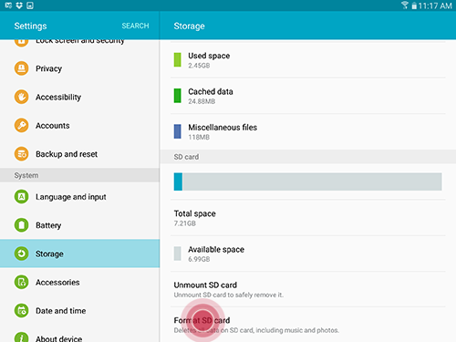Tap the Wi-Fi status bar icon
The image size is (456, 342).
point(405,5)
